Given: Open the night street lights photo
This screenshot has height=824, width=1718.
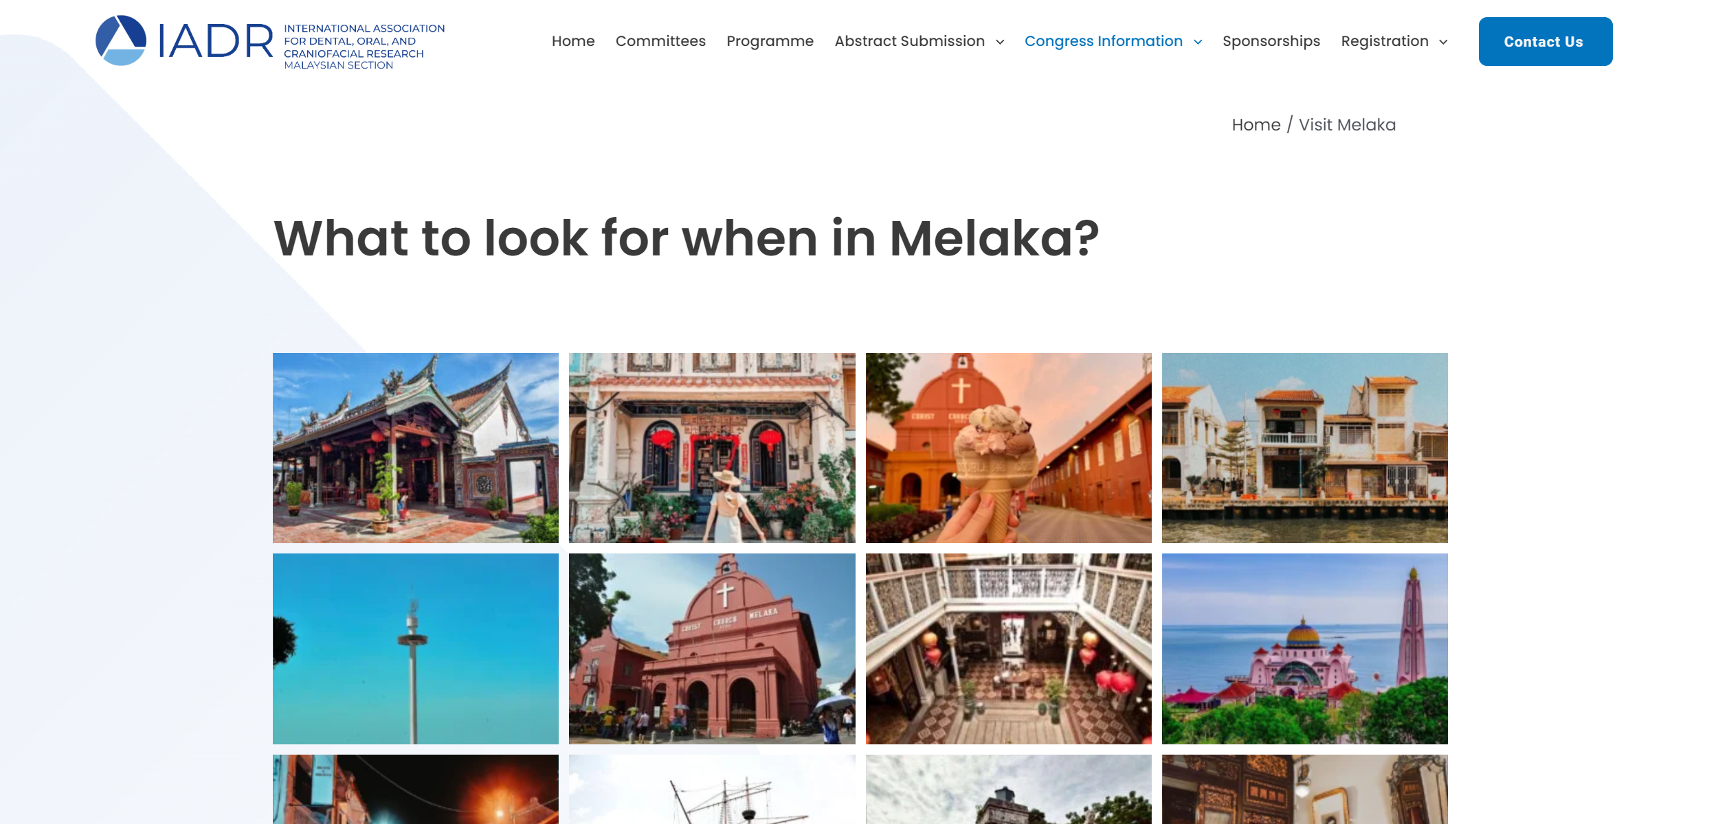Looking at the screenshot, I should point(416,789).
